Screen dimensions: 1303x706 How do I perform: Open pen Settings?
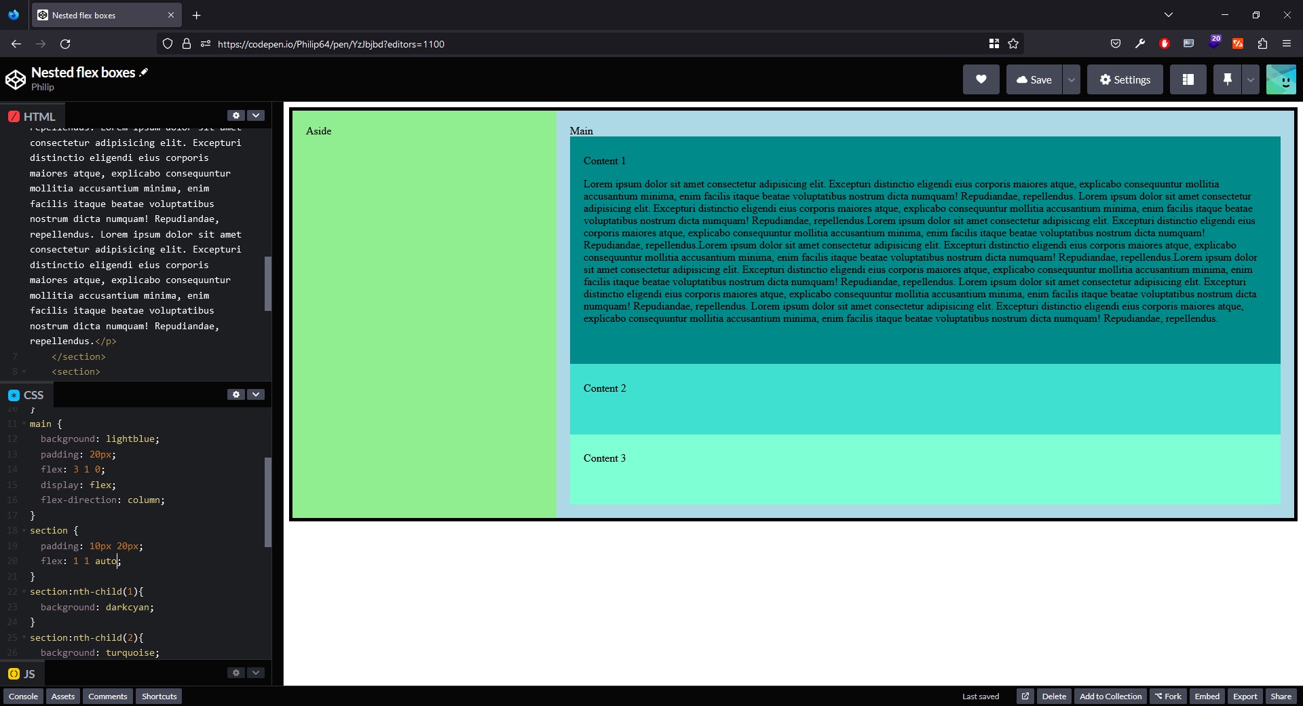point(1125,79)
